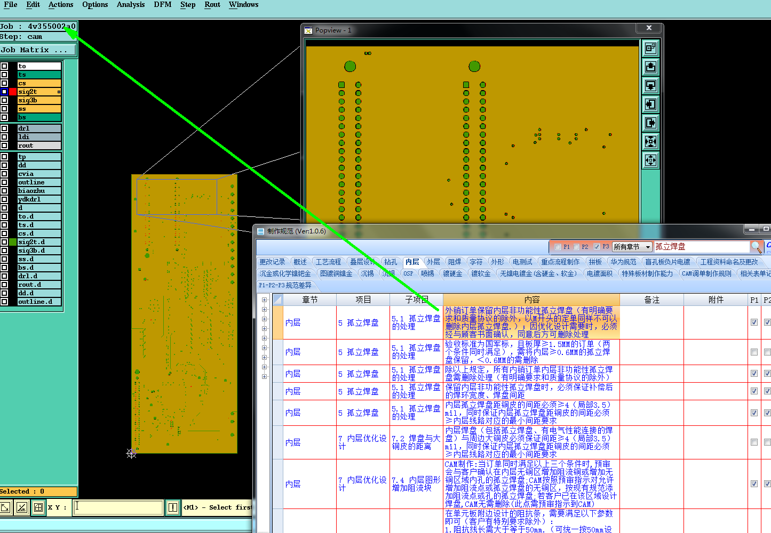
Task: Enable the P1 filter checkbox
Action: coord(558,247)
